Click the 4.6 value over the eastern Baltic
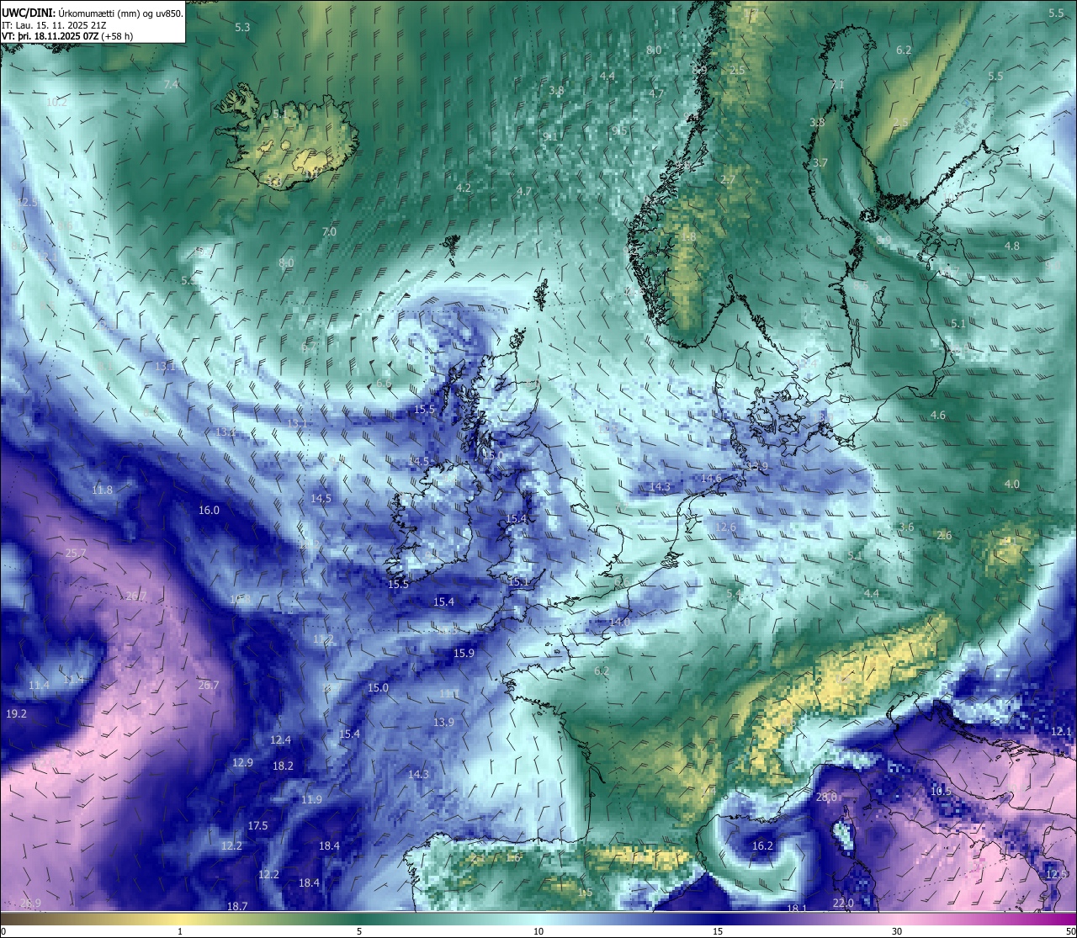The height and width of the screenshot is (938, 1077). [x=937, y=415]
